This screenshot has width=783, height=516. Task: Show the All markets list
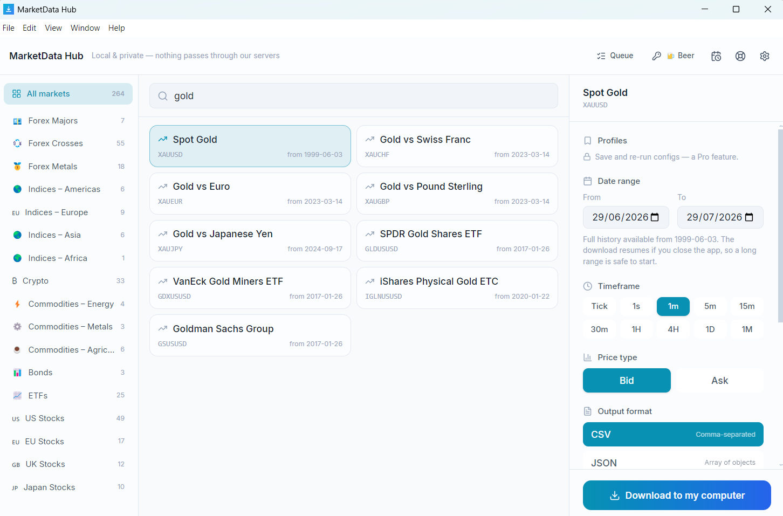click(x=68, y=94)
